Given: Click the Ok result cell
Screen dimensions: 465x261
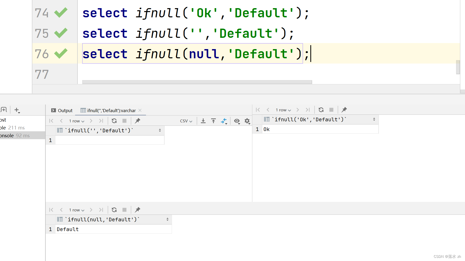Looking at the screenshot, I should [320, 129].
